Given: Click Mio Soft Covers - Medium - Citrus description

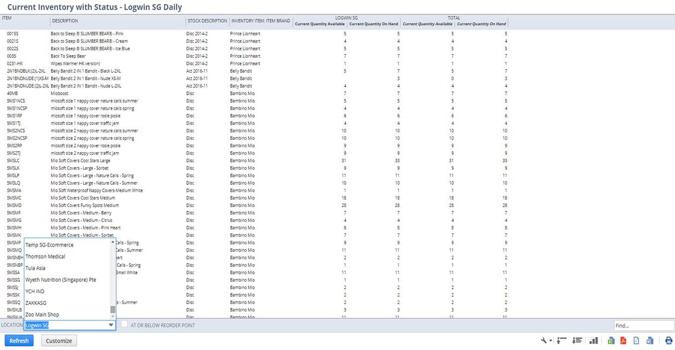Looking at the screenshot, I should click(81, 220).
